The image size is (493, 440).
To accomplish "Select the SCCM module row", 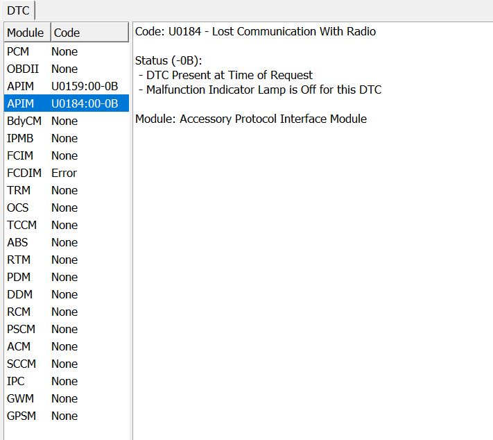I will pyautogui.click(x=67, y=364).
